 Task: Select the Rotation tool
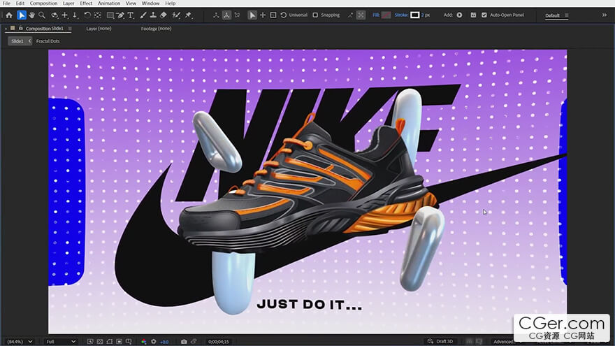87,15
